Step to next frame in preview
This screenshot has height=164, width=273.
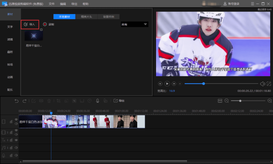coord(174,84)
